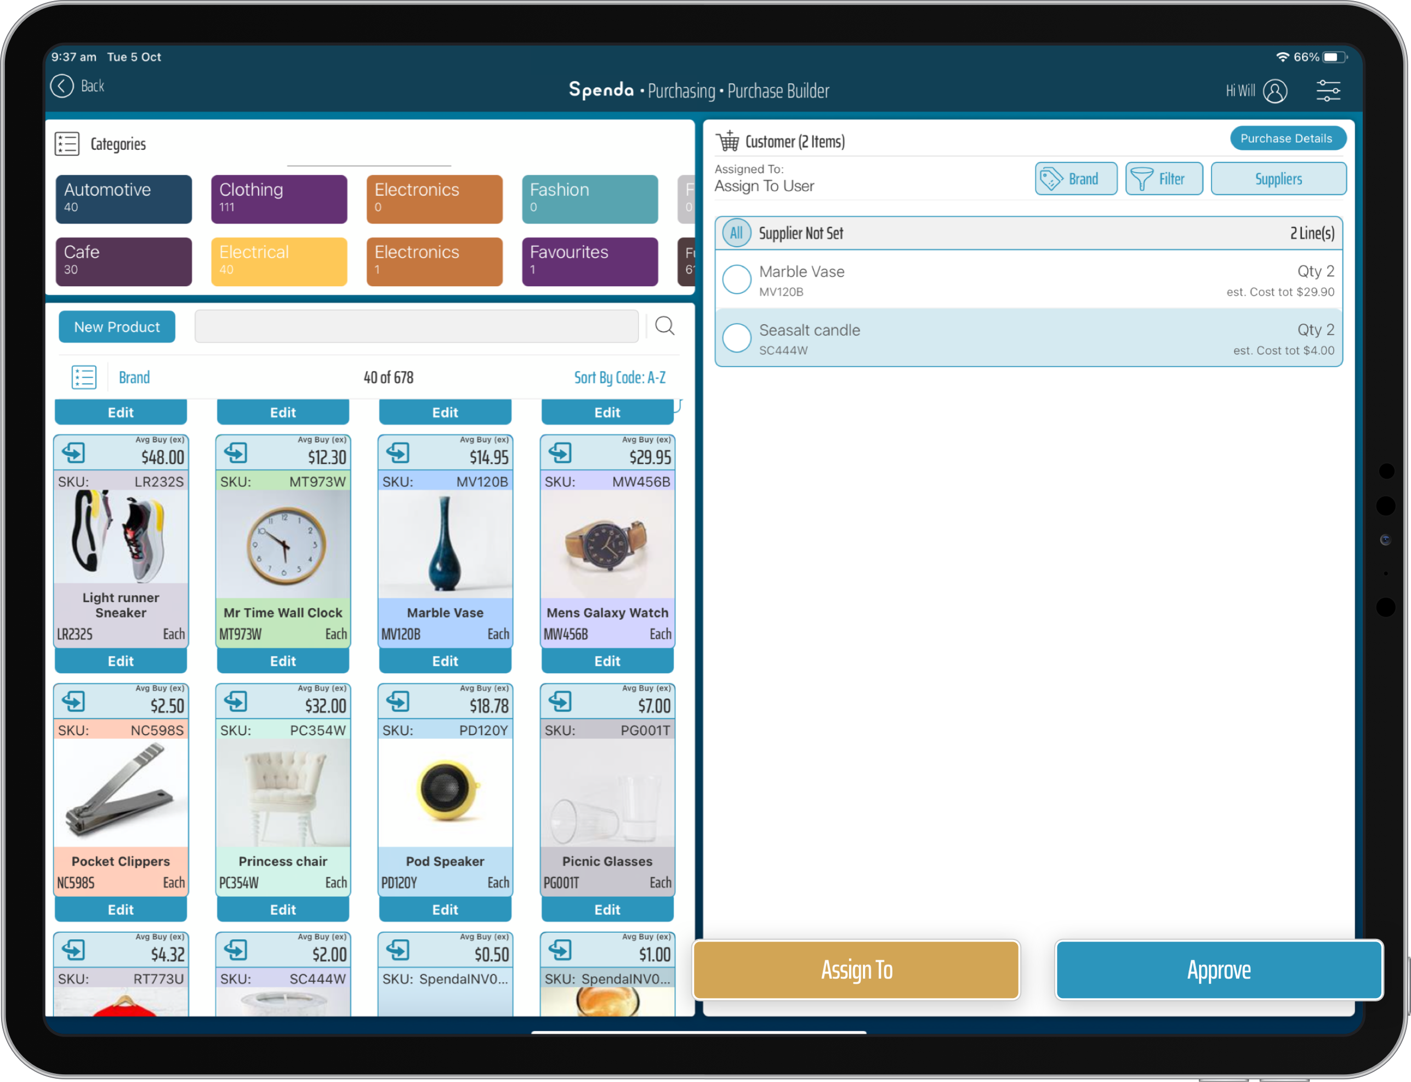This screenshot has height=1082, width=1411.
Task: Add Pod Speaker using its import icon
Action: 398,701
